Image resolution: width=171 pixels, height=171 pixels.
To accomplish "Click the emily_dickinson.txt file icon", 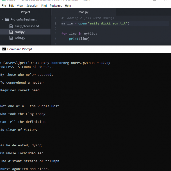I will [11, 26].
